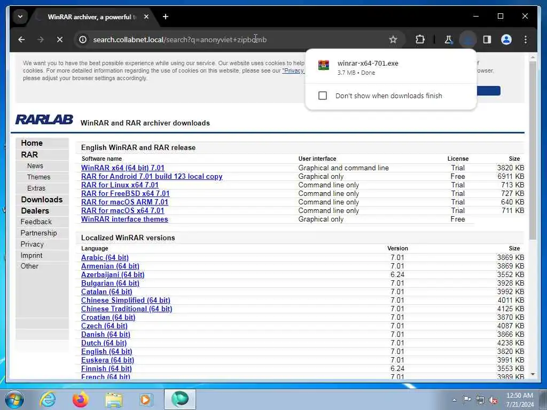Viewport: 547px width, 410px height.
Task: Open the Extensions puzzle icon
Action: (420, 40)
